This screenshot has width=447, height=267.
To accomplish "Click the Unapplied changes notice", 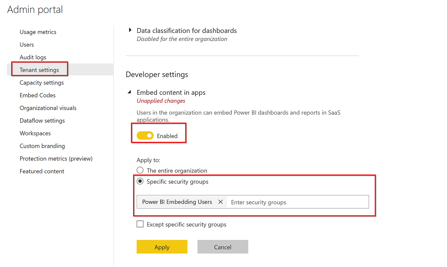I will [161, 101].
